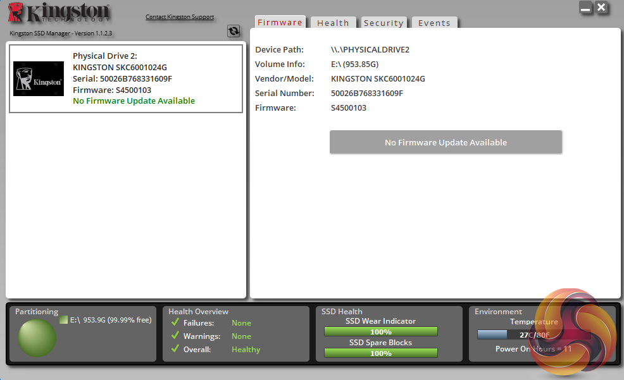The width and height of the screenshot is (624, 380).
Task: Close the Kingston SSD Manager window
Action: click(x=601, y=8)
